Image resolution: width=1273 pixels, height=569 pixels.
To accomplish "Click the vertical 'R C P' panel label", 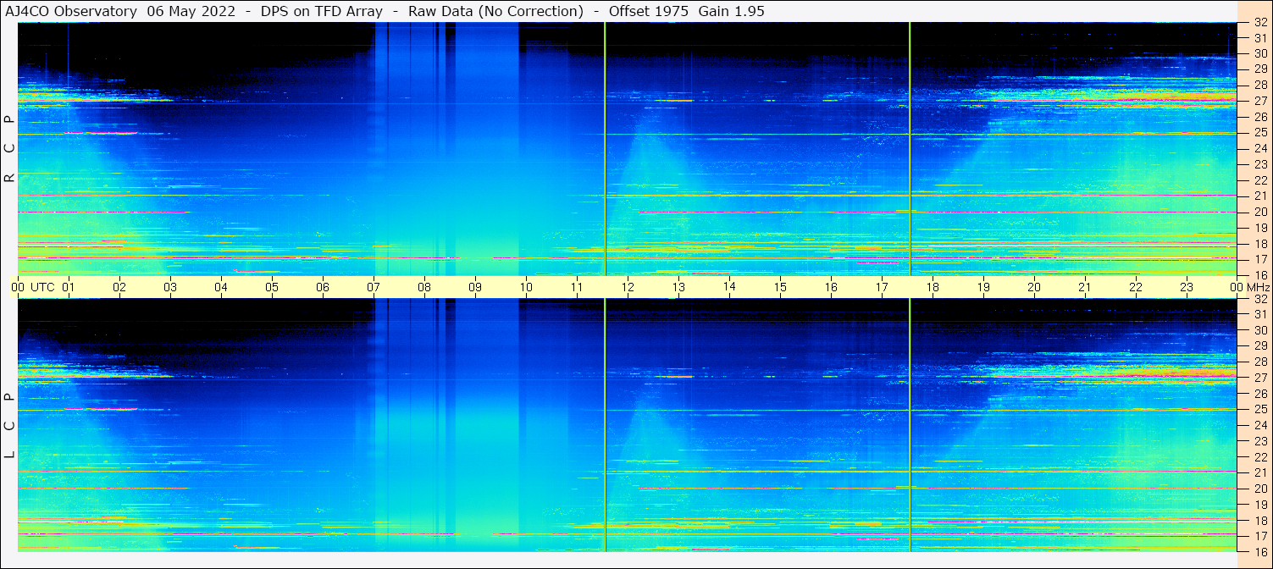I will click(x=10, y=149).
